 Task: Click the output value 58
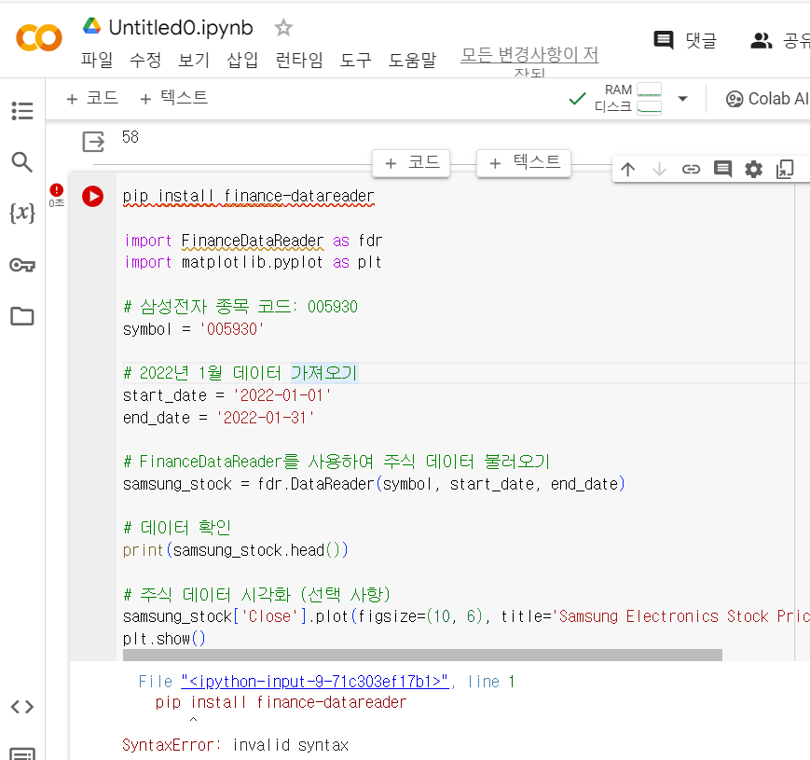pos(130,137)
